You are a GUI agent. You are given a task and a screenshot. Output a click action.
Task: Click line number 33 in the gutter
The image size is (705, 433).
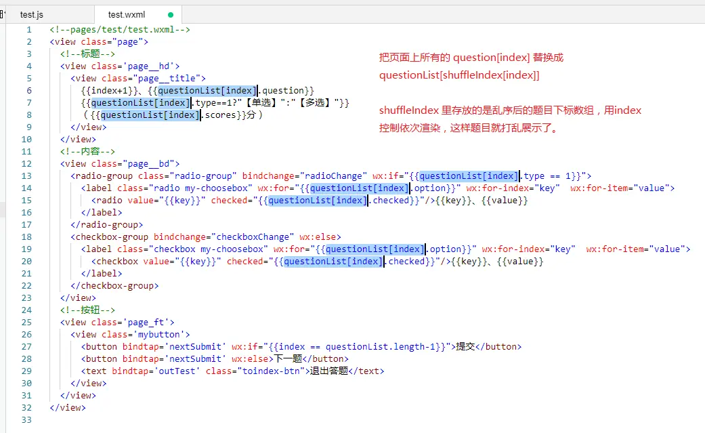point(26,420)
